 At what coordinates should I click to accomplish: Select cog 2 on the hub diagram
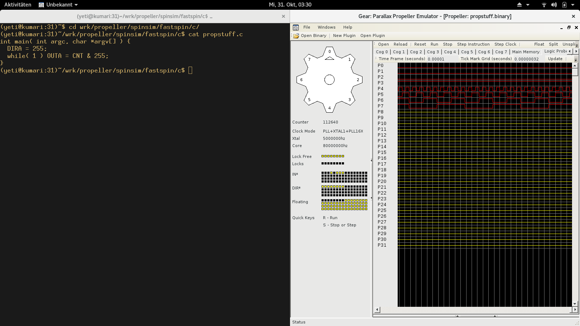pyautogui.click(x=358, y=80)
